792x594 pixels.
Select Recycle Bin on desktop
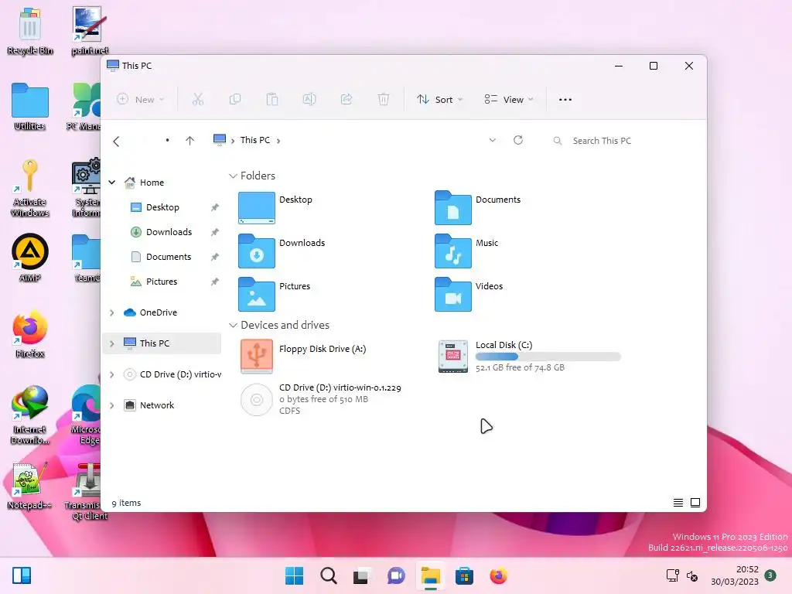click(30, 31)
